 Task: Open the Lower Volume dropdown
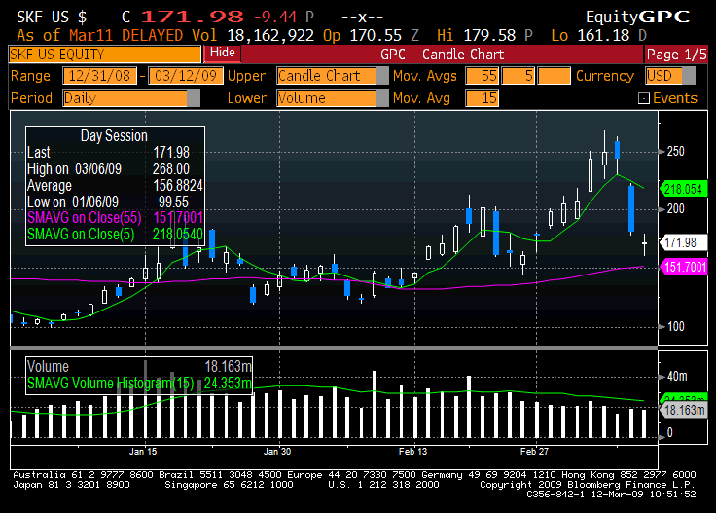pyautogui.click(x=332, y=98)
